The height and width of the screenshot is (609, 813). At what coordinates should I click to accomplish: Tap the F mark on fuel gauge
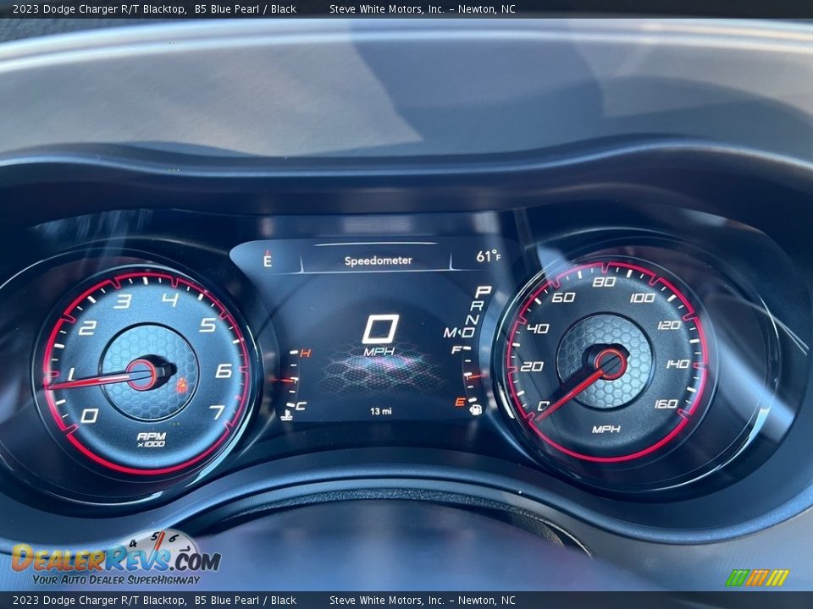tap(456, 350)
